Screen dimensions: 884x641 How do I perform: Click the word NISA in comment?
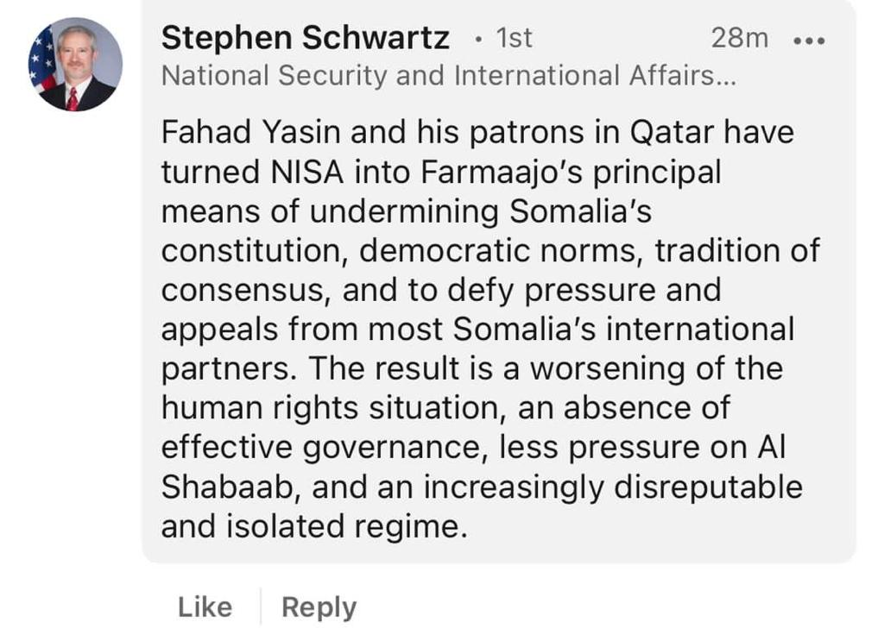tap(306, 172)
